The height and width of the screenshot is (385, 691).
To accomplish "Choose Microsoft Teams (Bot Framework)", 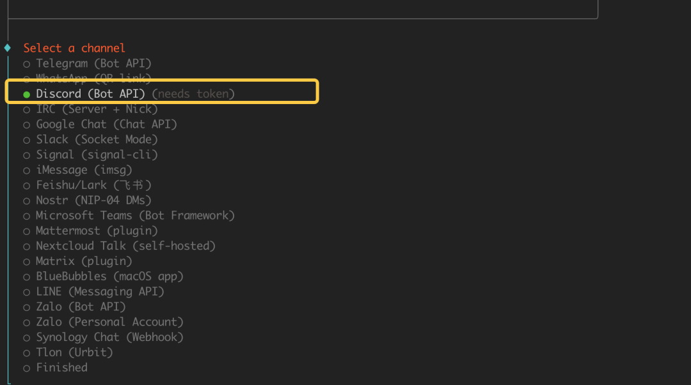I will 135,216.
